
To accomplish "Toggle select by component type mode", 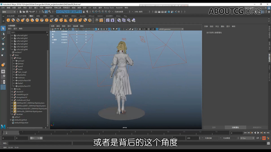I will (50, 12).
